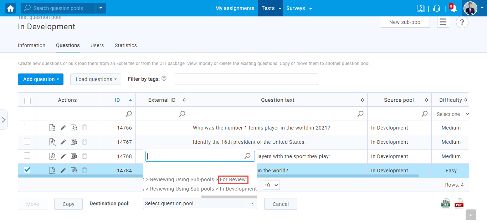Image resolution: width=487 pixels, height=223 pixels.
Task: Click the New sub-pool button
Action: pyautogui.click(x=405, y=22)
